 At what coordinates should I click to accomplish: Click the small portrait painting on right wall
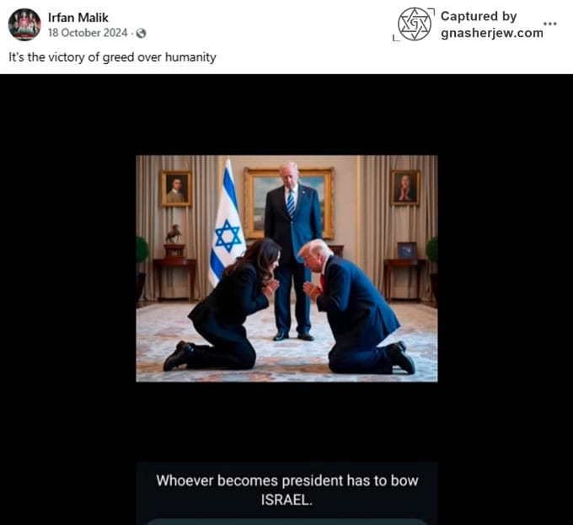(405, 187)
